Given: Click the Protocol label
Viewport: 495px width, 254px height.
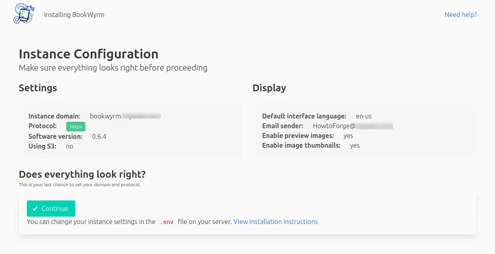Looking at the screenshot, I should click(x=43, y=126).
